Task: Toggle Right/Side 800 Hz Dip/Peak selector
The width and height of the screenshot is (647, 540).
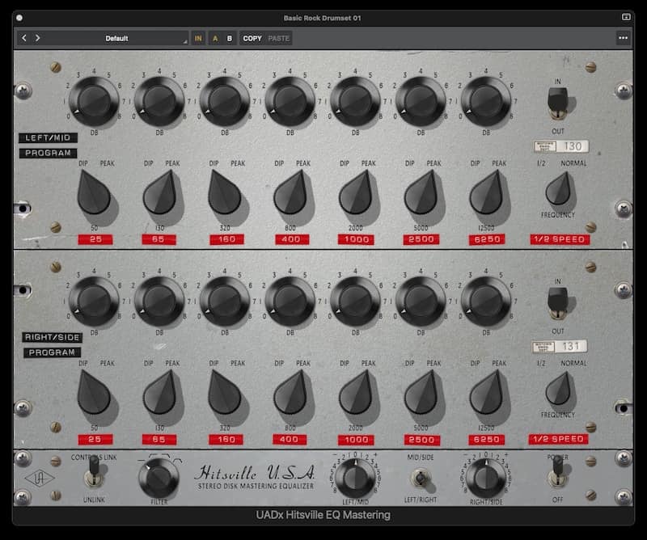Action: (x=291, y=392)
